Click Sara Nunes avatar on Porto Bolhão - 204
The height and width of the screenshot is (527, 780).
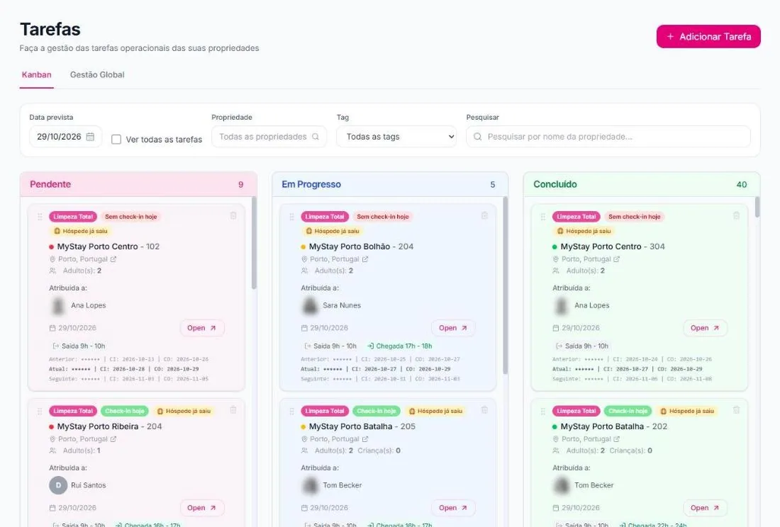click(310, 305)
